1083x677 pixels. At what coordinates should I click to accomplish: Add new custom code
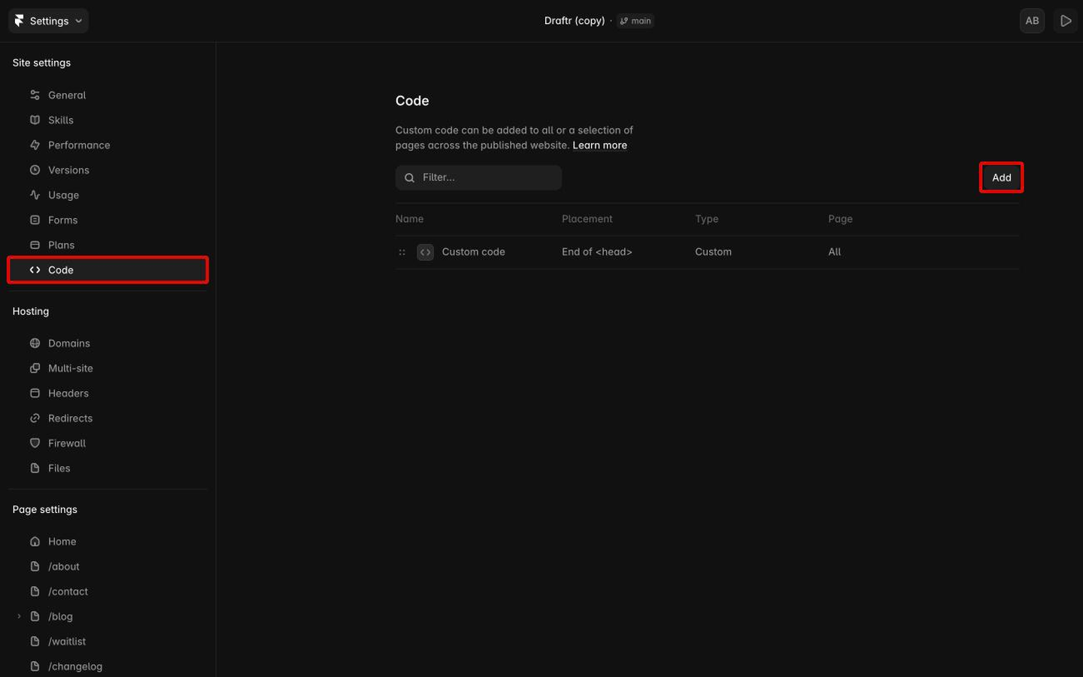click(x=1001, y=178)
